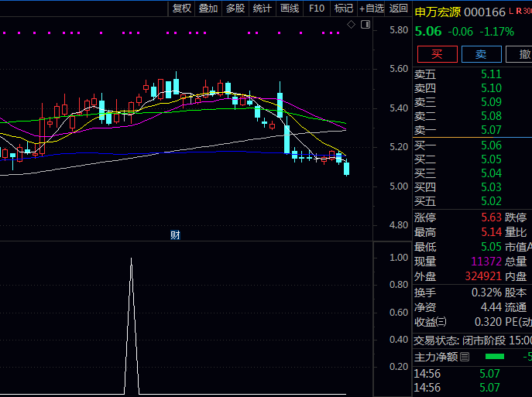Open the F10 company info
Image resolution: width=532 pixels, height=397 pixels.
[317, 9]
